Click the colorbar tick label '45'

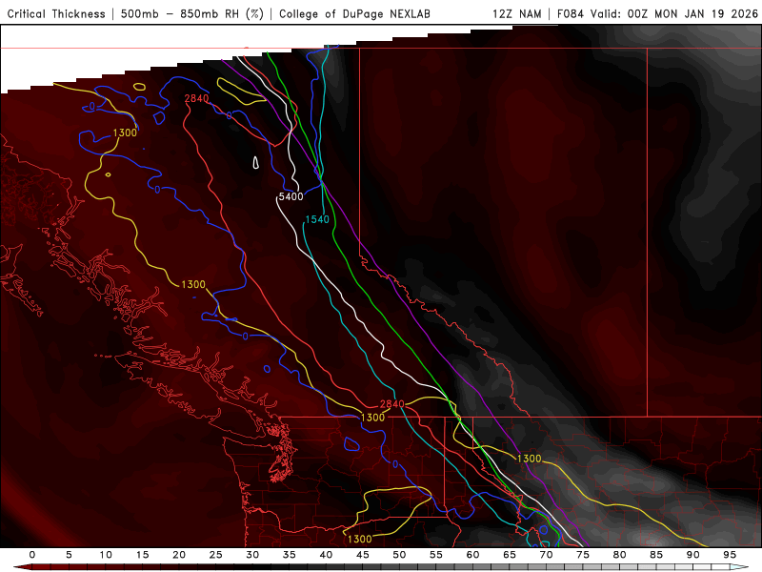[x=363, y=555]
